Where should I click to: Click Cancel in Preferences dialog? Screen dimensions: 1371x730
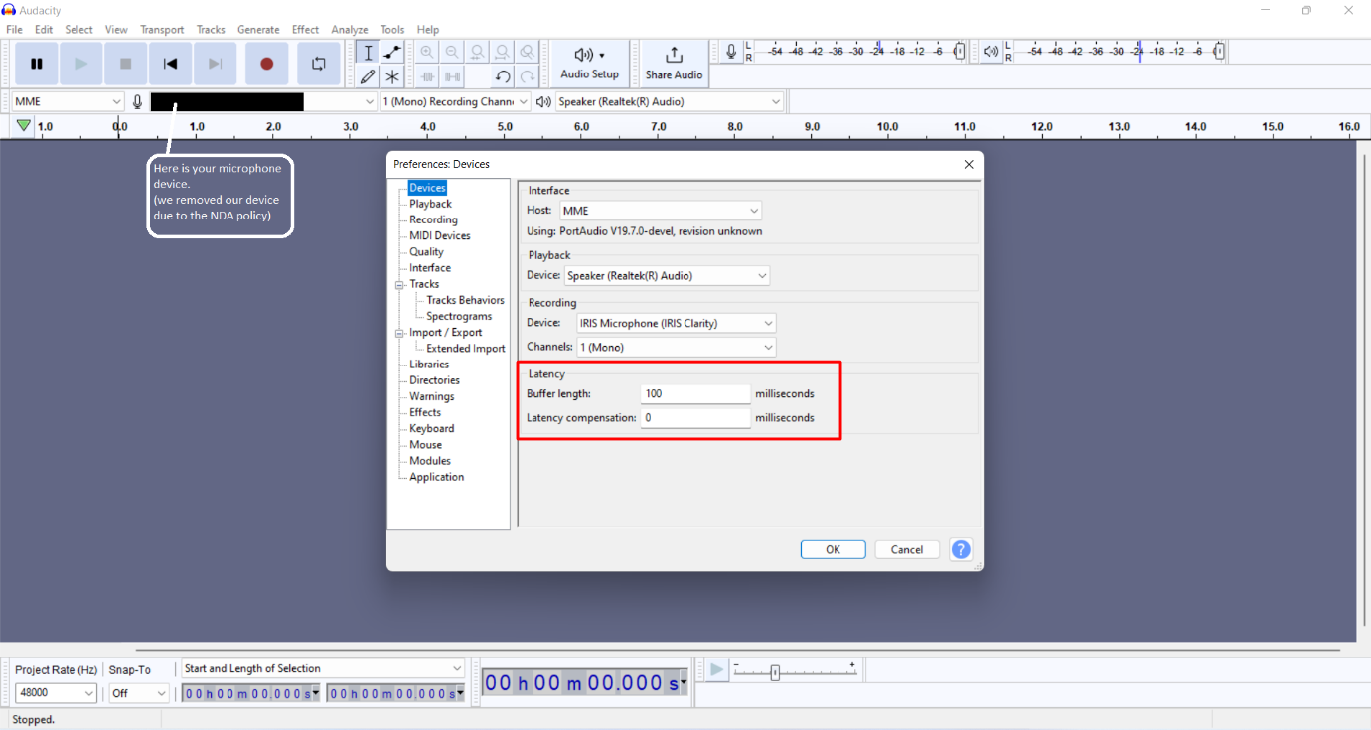click(907, 549)
